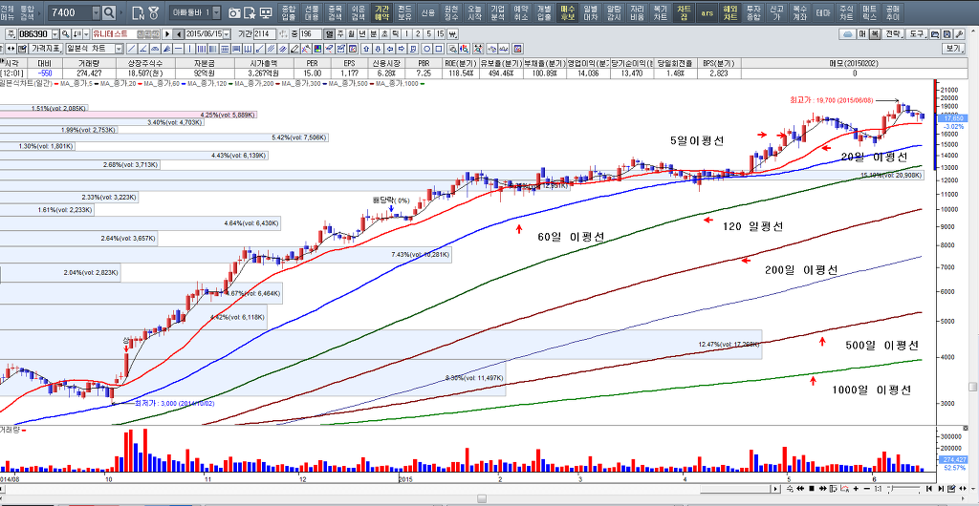Viewport: 979px width, 506px height.
Task: Toggle the daily 일 period button
Action: 329,34
